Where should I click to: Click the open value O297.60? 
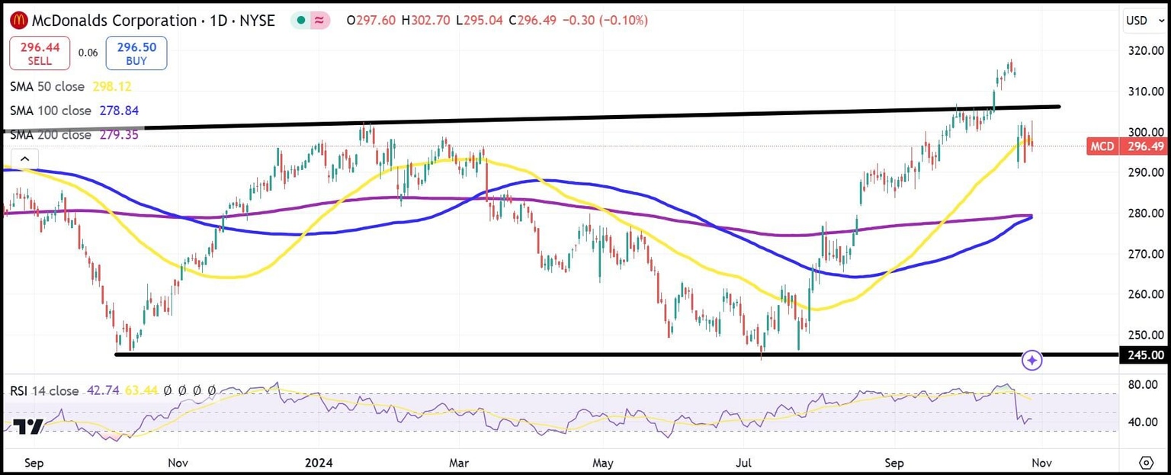click(x=371, y=21)
